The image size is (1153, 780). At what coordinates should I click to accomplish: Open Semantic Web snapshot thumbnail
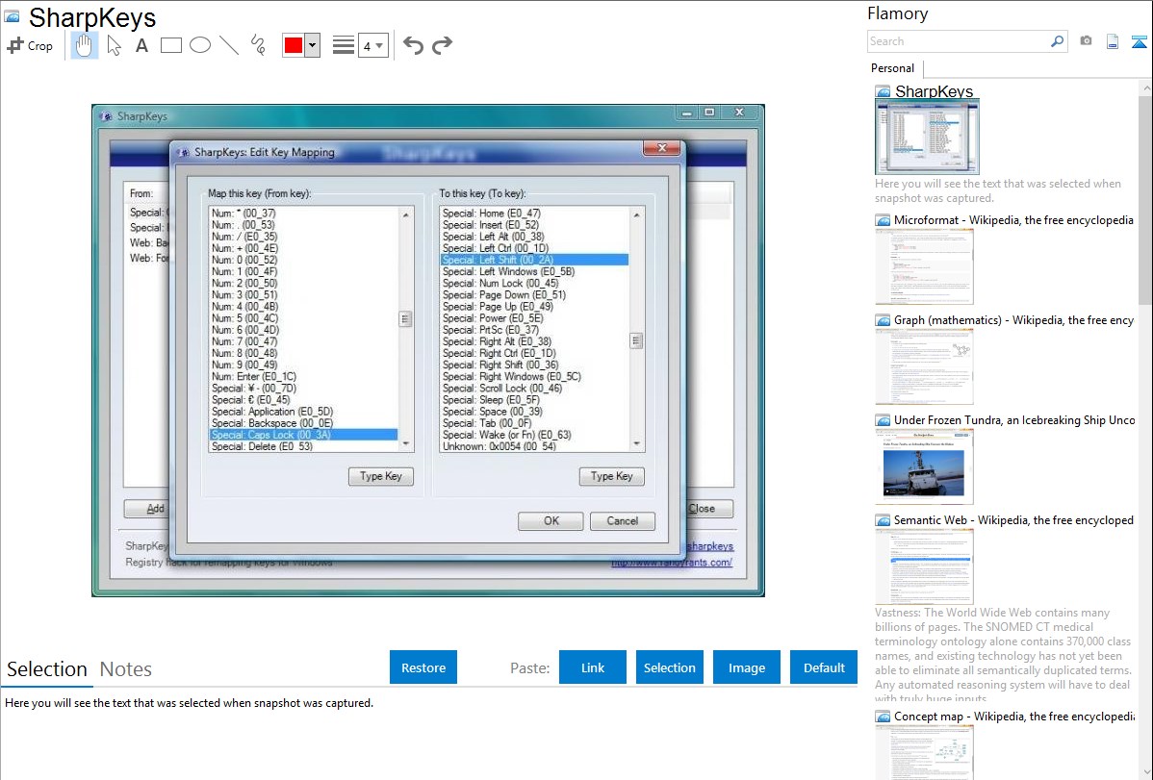924,566
